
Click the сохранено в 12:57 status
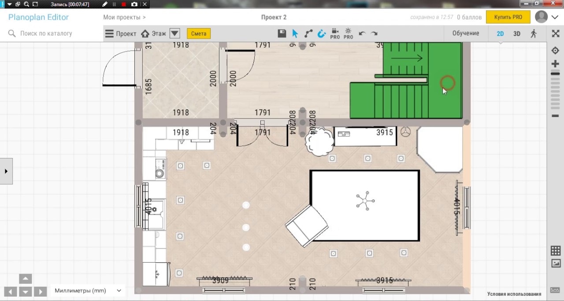(x=432, y=17)
